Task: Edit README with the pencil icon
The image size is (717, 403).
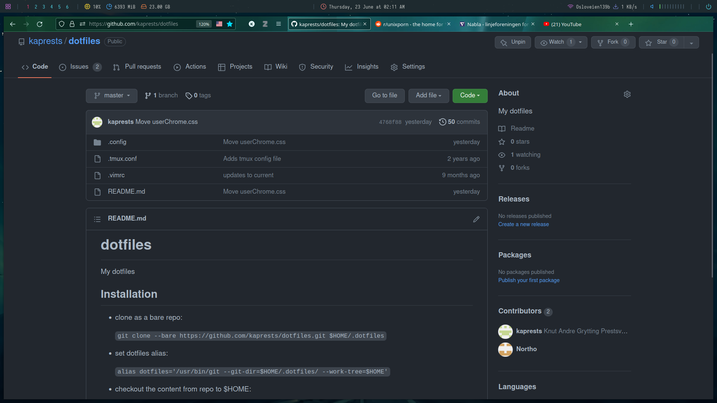Action: 476,219
